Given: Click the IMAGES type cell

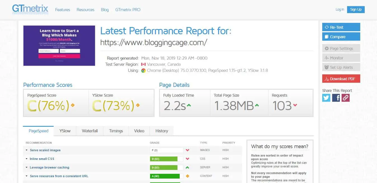Looking at the screenshot, I should click(x=205, y=150).
